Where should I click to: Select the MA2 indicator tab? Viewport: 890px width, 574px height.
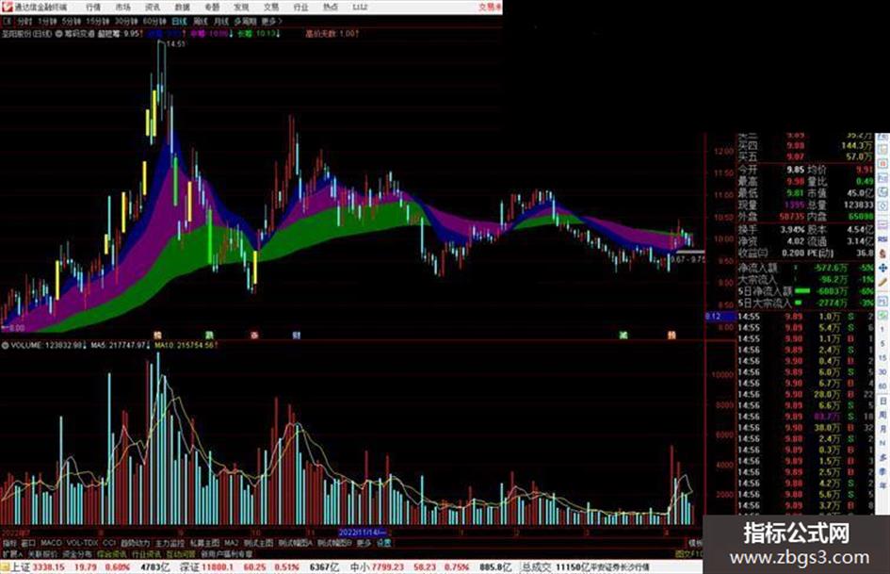[231, 543]
